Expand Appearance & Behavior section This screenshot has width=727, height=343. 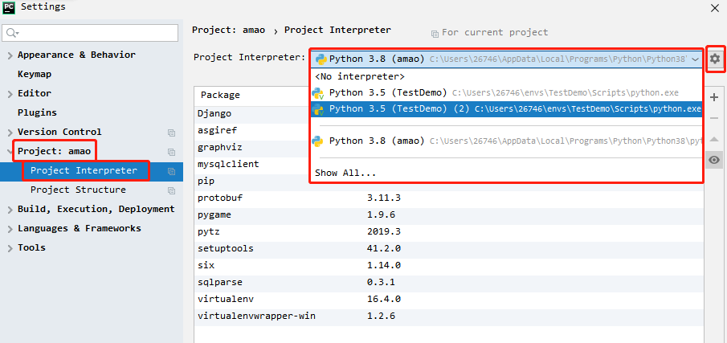[x=10, y=55]
